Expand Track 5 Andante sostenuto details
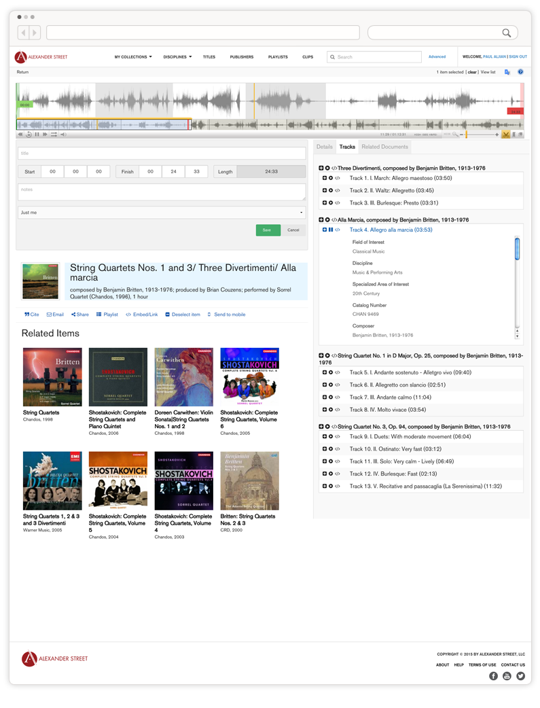The width and height of the screenshot is (540, 708). tap(325, 373)
